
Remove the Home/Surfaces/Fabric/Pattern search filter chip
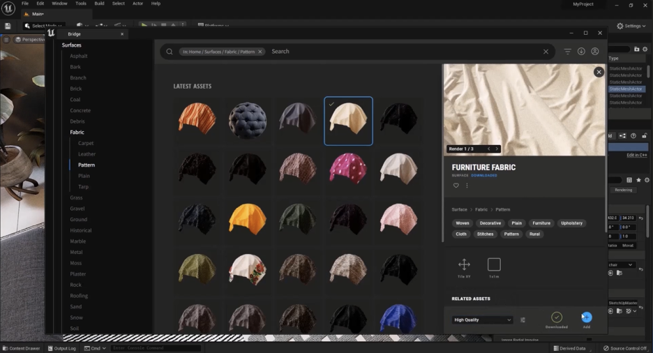(260, 52)
